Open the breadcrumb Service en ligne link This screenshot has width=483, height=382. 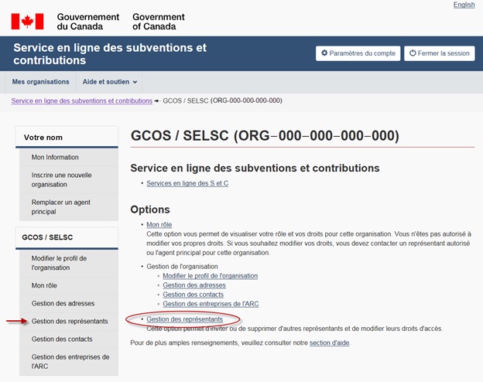[81, 101]
